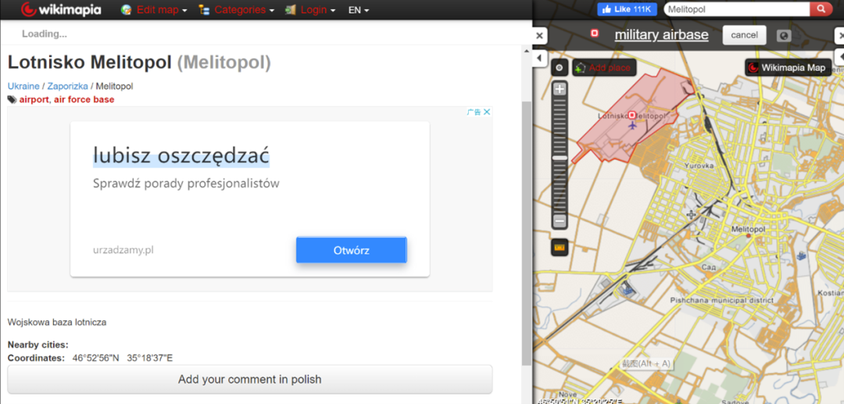Click the Facebook Like 111K button

coord(627,9)
